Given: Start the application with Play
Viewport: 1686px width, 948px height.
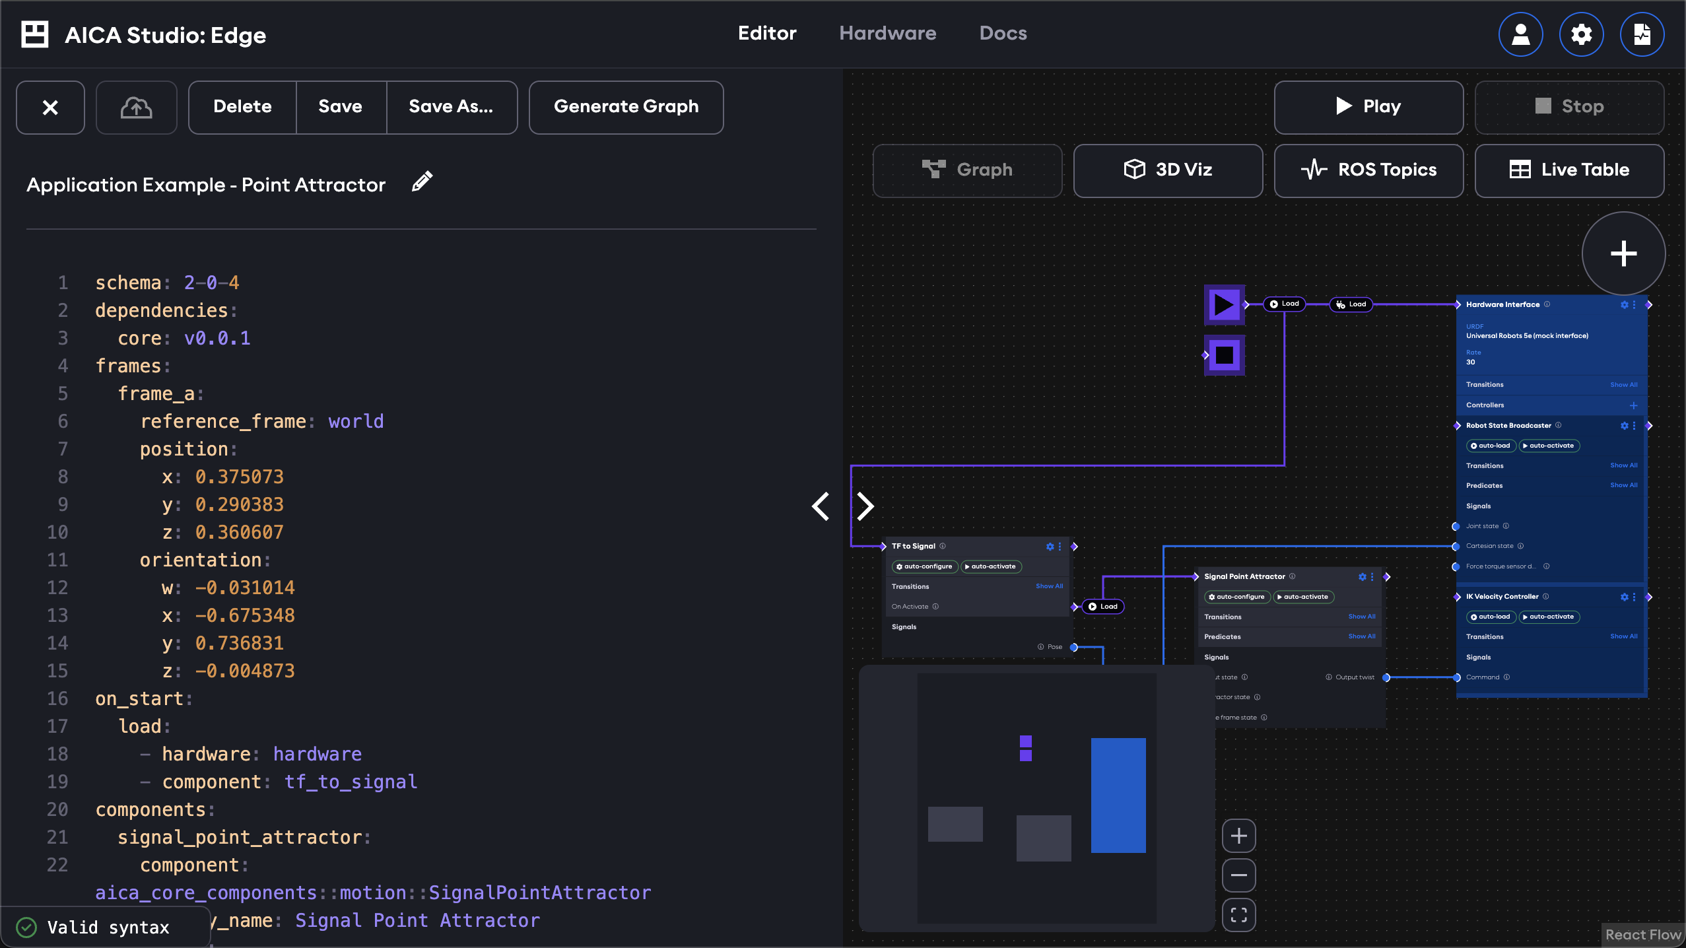Looking at the screenshot, I should coord(1368,107).
